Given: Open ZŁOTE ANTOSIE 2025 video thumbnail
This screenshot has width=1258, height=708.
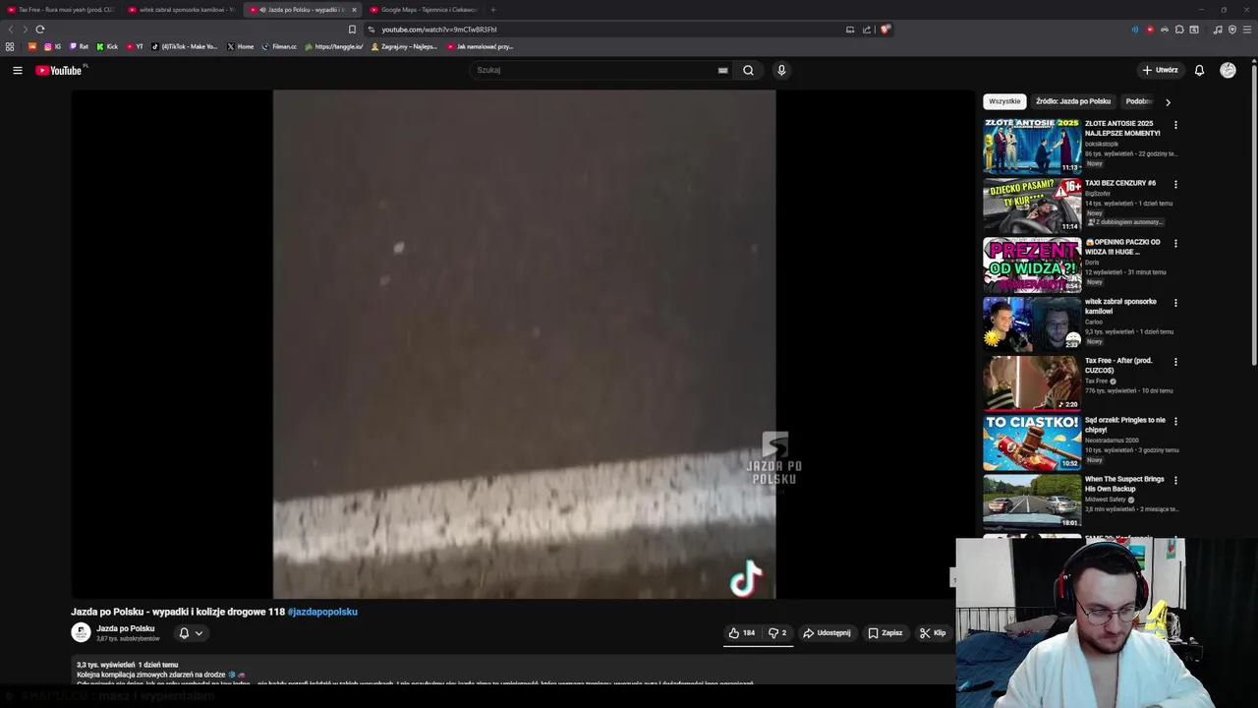Looking at the screenshot, I should click(x=1032, y=146).
